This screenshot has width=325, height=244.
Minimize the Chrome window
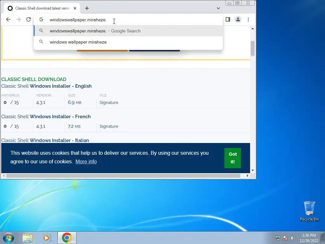tap(229, 3)
